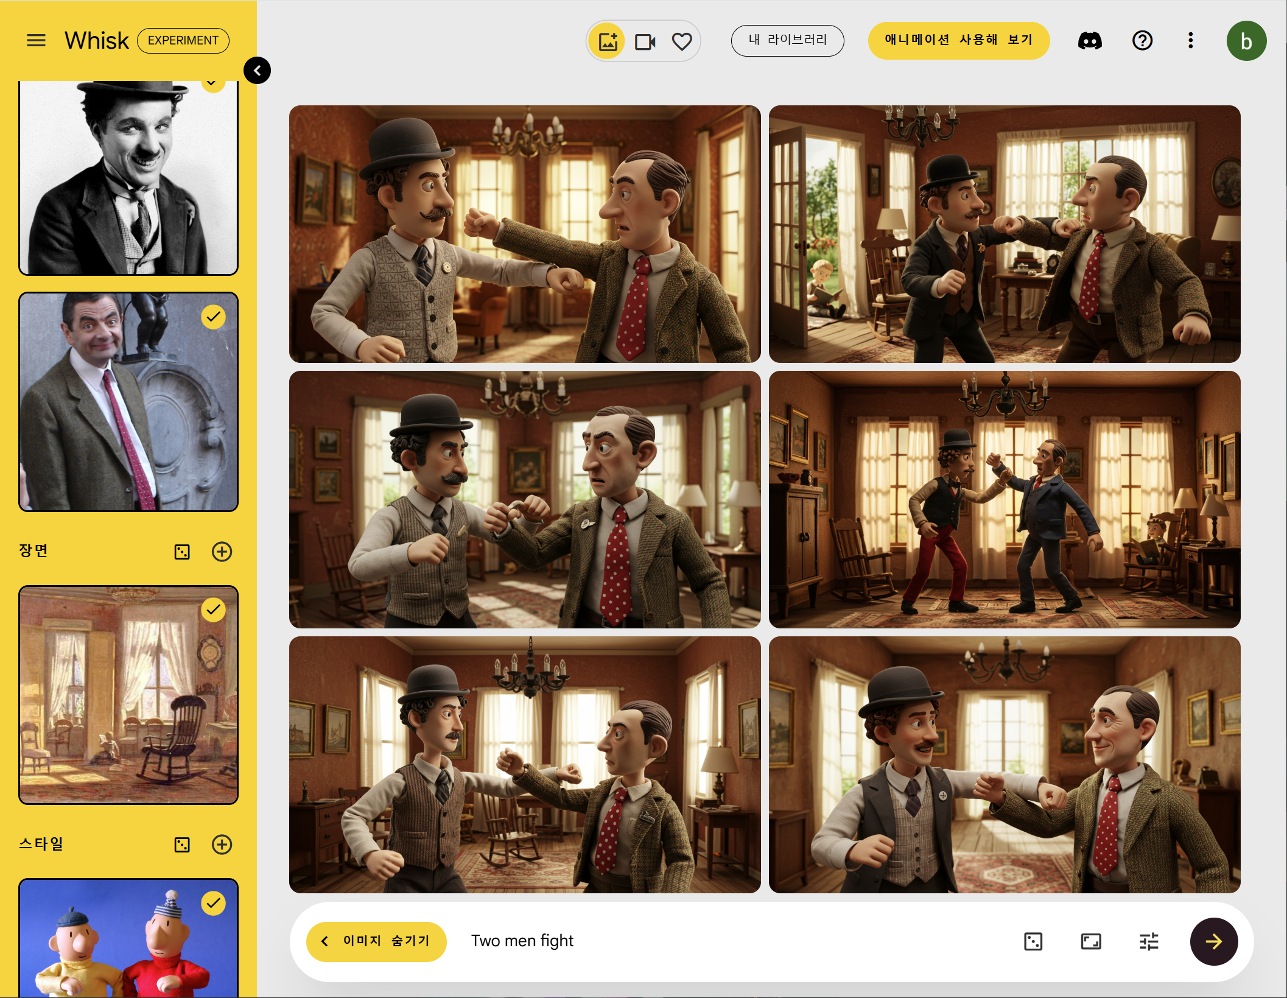Screen dimensions: 1287x998
Task: Open 내 라이브러리 (My Library)
Action: tap(787, 41)
